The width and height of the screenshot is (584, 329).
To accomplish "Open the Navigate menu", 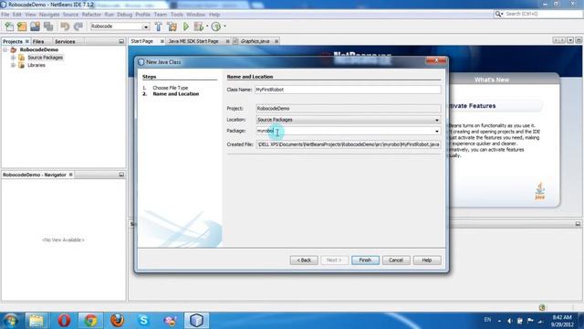I will [49, 15].
